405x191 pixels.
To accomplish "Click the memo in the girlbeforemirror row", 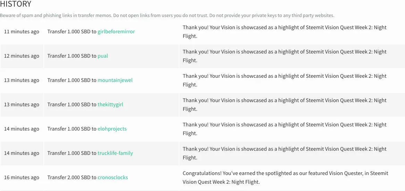I will (x=285, y=32).
